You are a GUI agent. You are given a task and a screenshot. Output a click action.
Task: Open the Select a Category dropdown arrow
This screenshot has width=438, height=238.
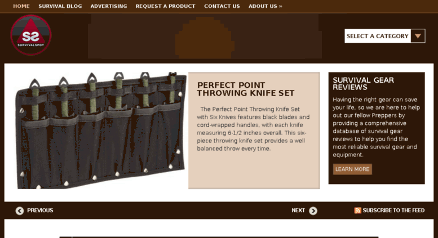point(418,36)
